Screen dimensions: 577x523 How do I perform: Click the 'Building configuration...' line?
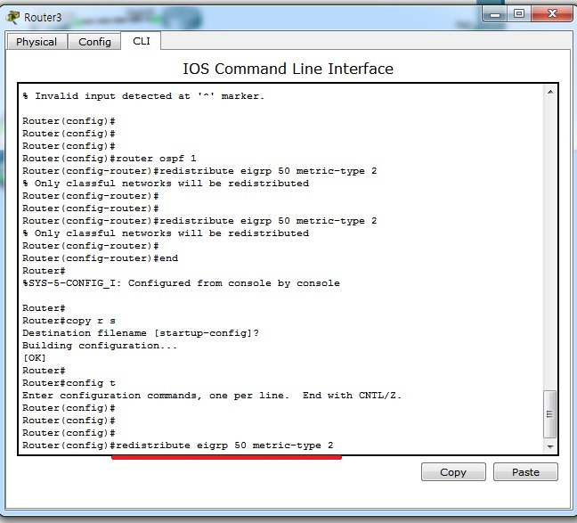pyautogui.click(x=100, y=346)
